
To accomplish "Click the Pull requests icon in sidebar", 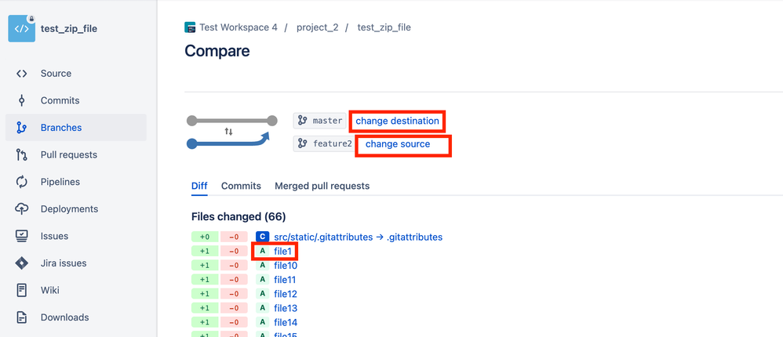I will tap(21, 154).
